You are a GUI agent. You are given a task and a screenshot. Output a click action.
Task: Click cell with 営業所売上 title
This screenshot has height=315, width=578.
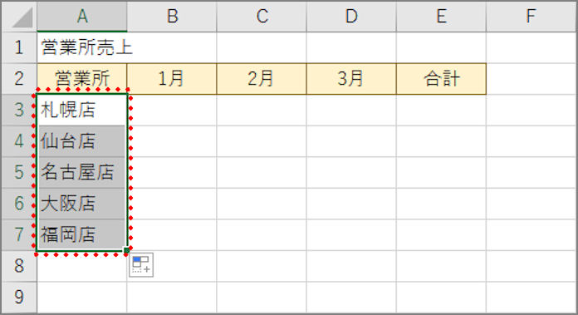point(82,47)
